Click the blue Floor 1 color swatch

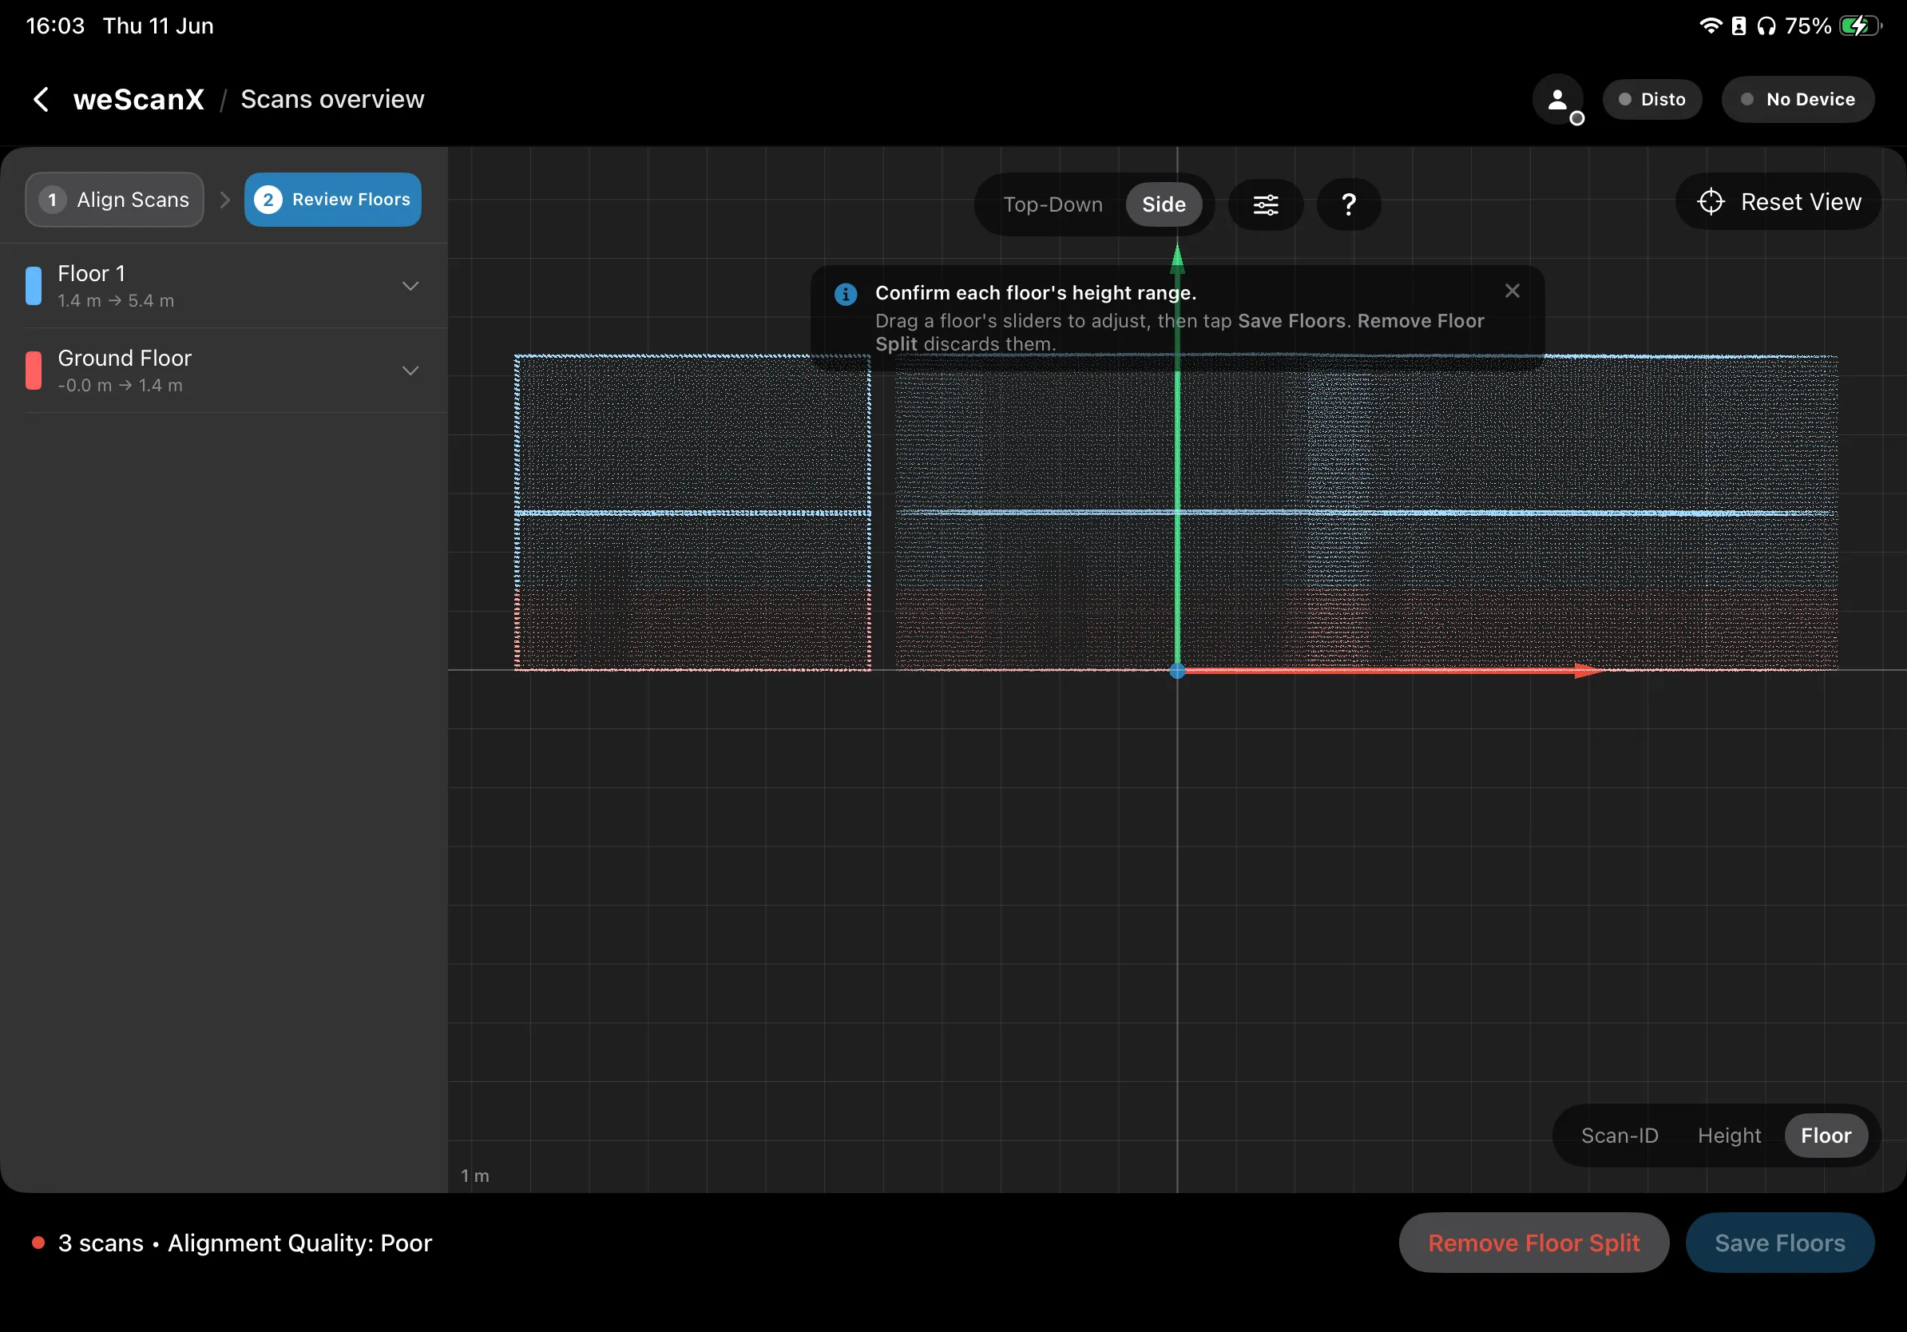[34, 286]
